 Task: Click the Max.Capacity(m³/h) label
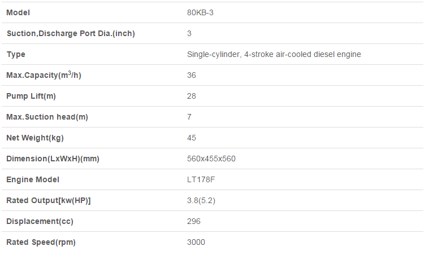[44, 75]
